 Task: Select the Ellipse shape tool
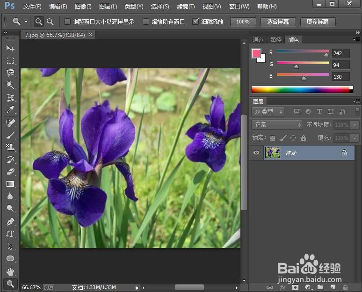10,258
